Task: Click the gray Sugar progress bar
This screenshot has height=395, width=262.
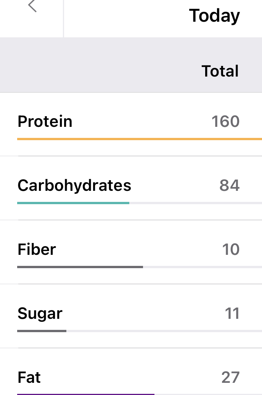Action: (42, 331)
